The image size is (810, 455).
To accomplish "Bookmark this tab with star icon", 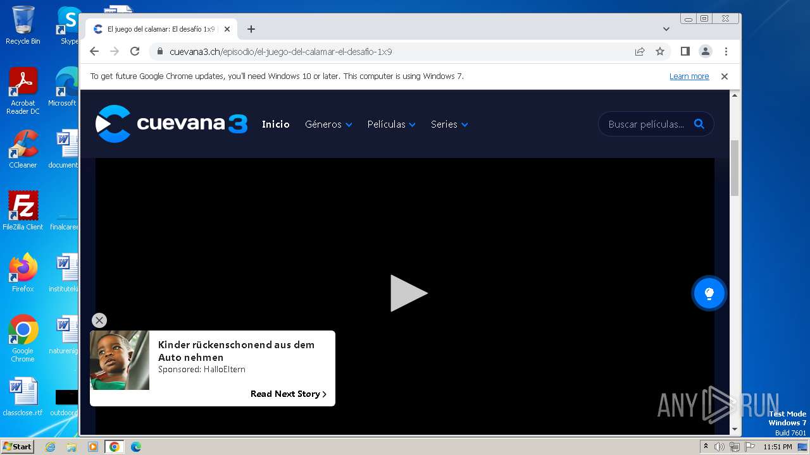I will click(x=660, y=51).
